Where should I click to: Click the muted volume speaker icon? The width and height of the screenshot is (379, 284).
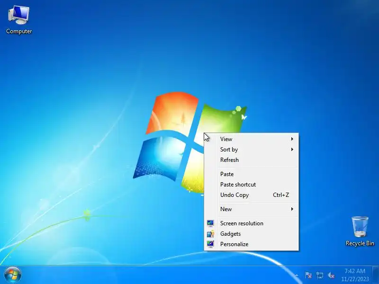(331, 275)
